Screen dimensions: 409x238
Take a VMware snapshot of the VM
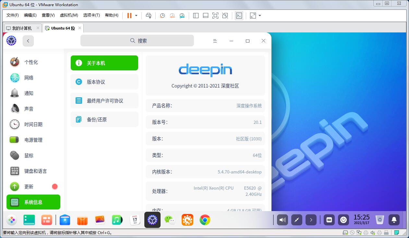[x=162, y=16]
